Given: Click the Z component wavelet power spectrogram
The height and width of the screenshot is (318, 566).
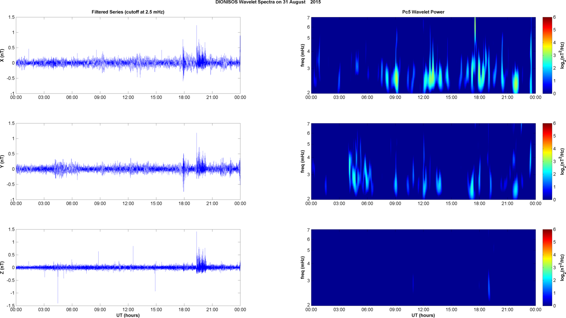Looking at the screenshot, I should click(x=423, y=267).
